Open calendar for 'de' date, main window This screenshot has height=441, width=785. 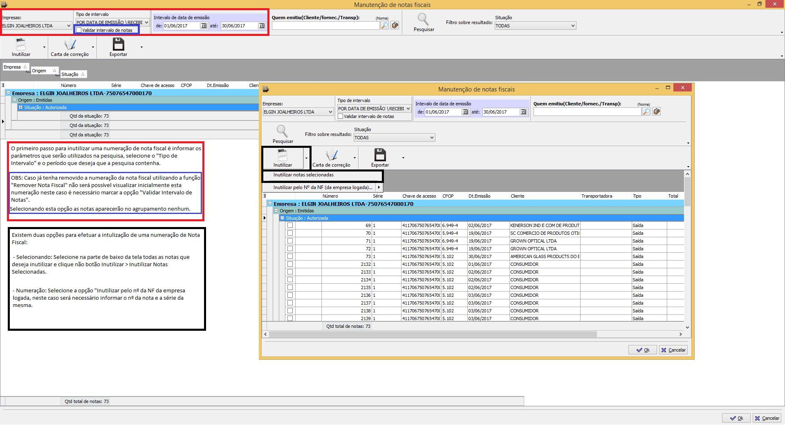[204, 26]
